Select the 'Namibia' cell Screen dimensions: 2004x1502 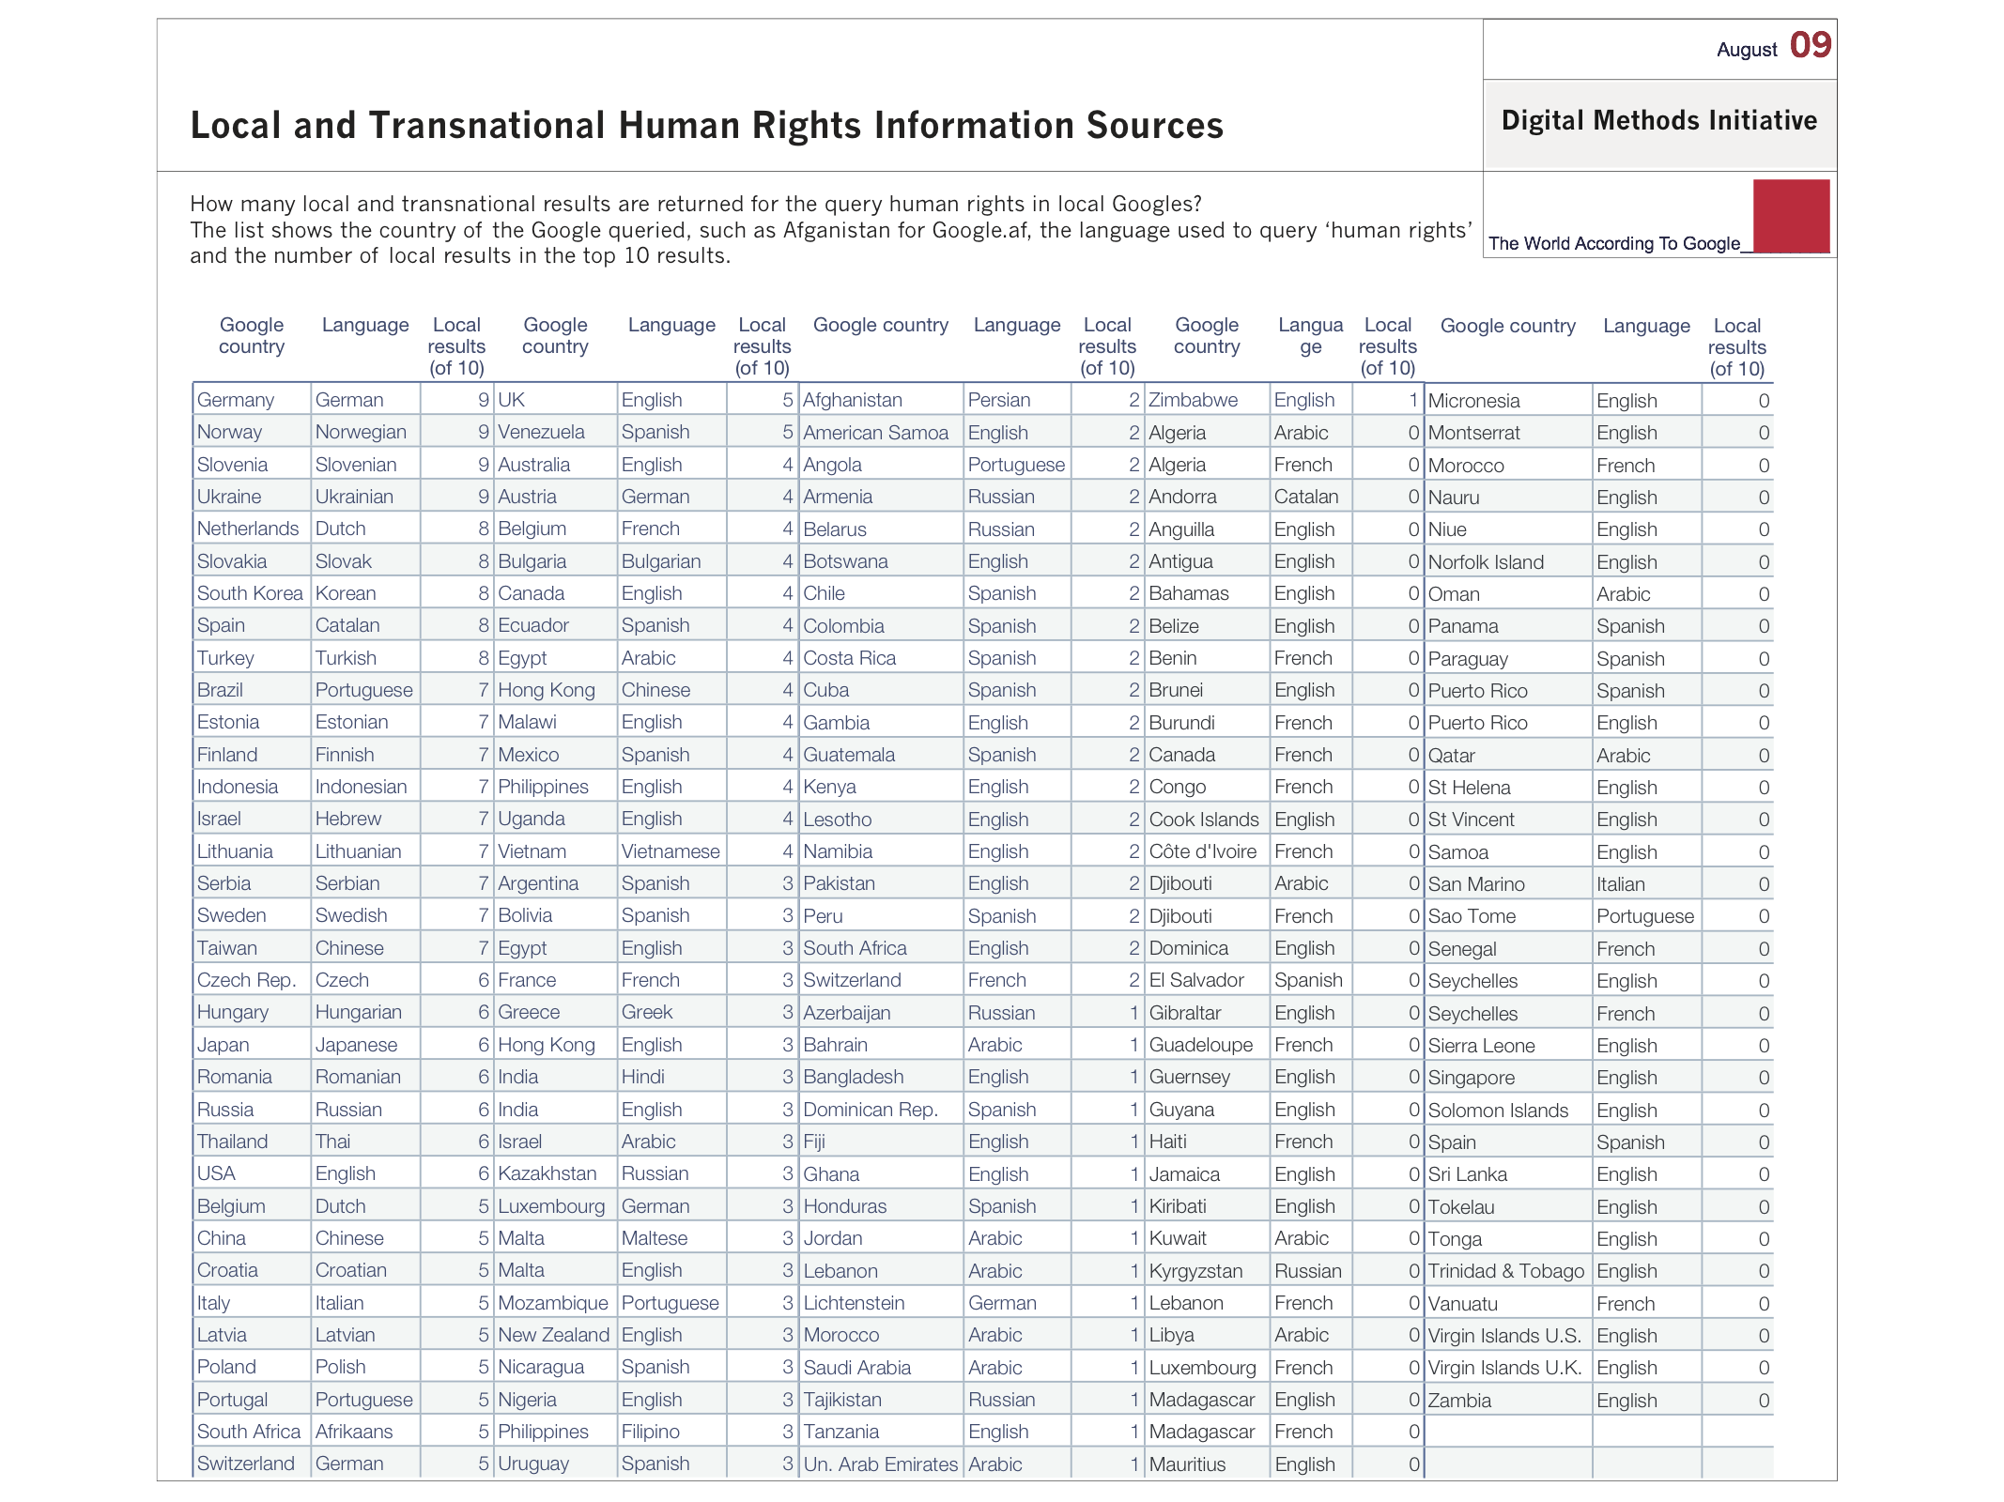[881, 851]
